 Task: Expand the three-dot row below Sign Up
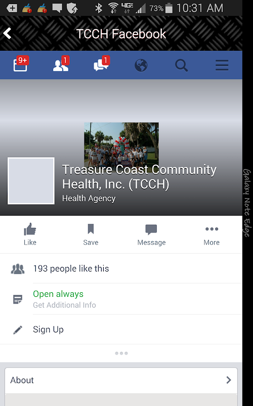[x=121, y=353]
